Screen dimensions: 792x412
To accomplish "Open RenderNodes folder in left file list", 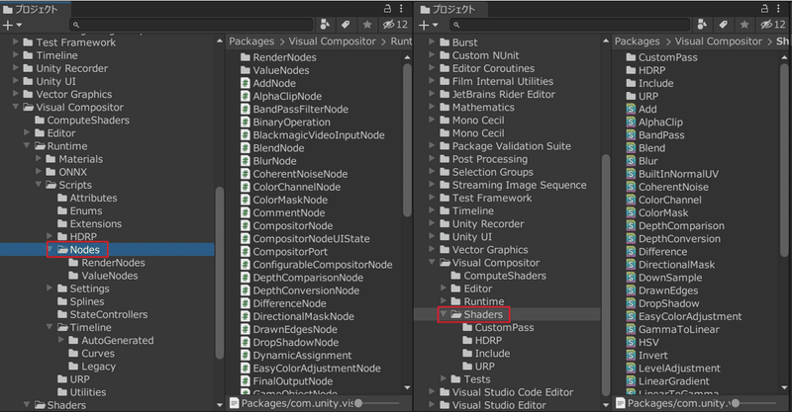I will [279, 57].
